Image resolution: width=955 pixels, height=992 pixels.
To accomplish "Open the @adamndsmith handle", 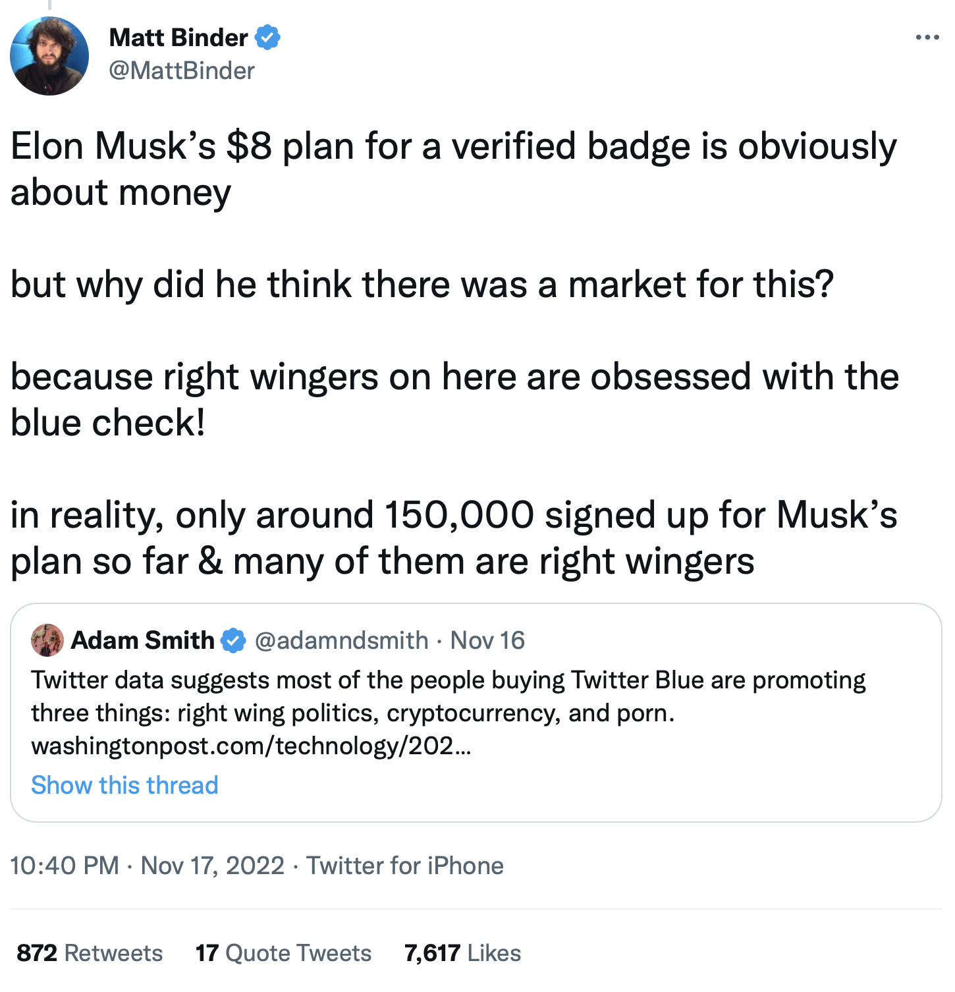I will (341, 640).
